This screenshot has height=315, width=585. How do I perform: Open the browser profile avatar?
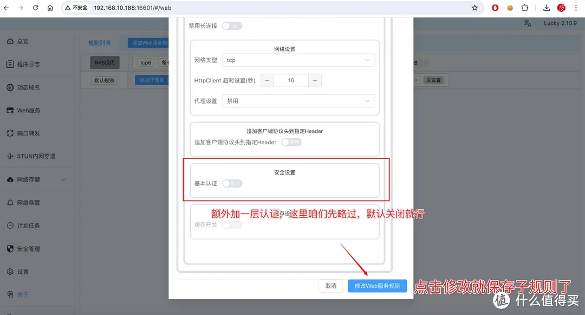point(561,8)
